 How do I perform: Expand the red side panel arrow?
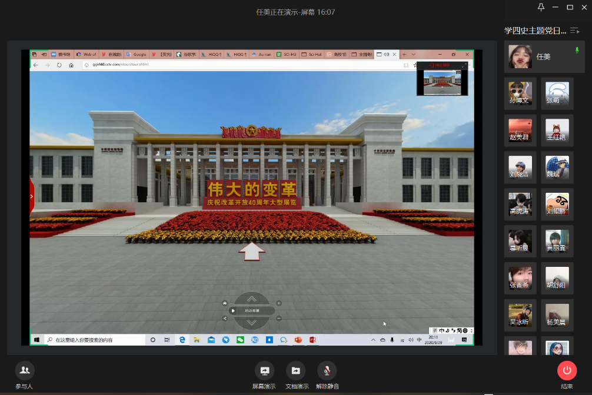click(31, 196)
